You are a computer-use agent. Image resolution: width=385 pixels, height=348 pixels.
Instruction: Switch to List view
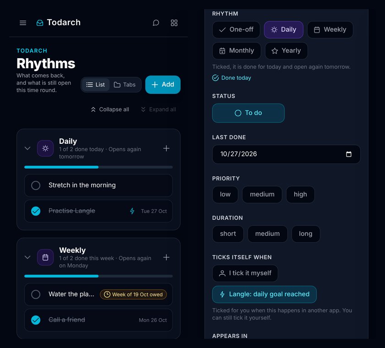click(x=95, y=85)
